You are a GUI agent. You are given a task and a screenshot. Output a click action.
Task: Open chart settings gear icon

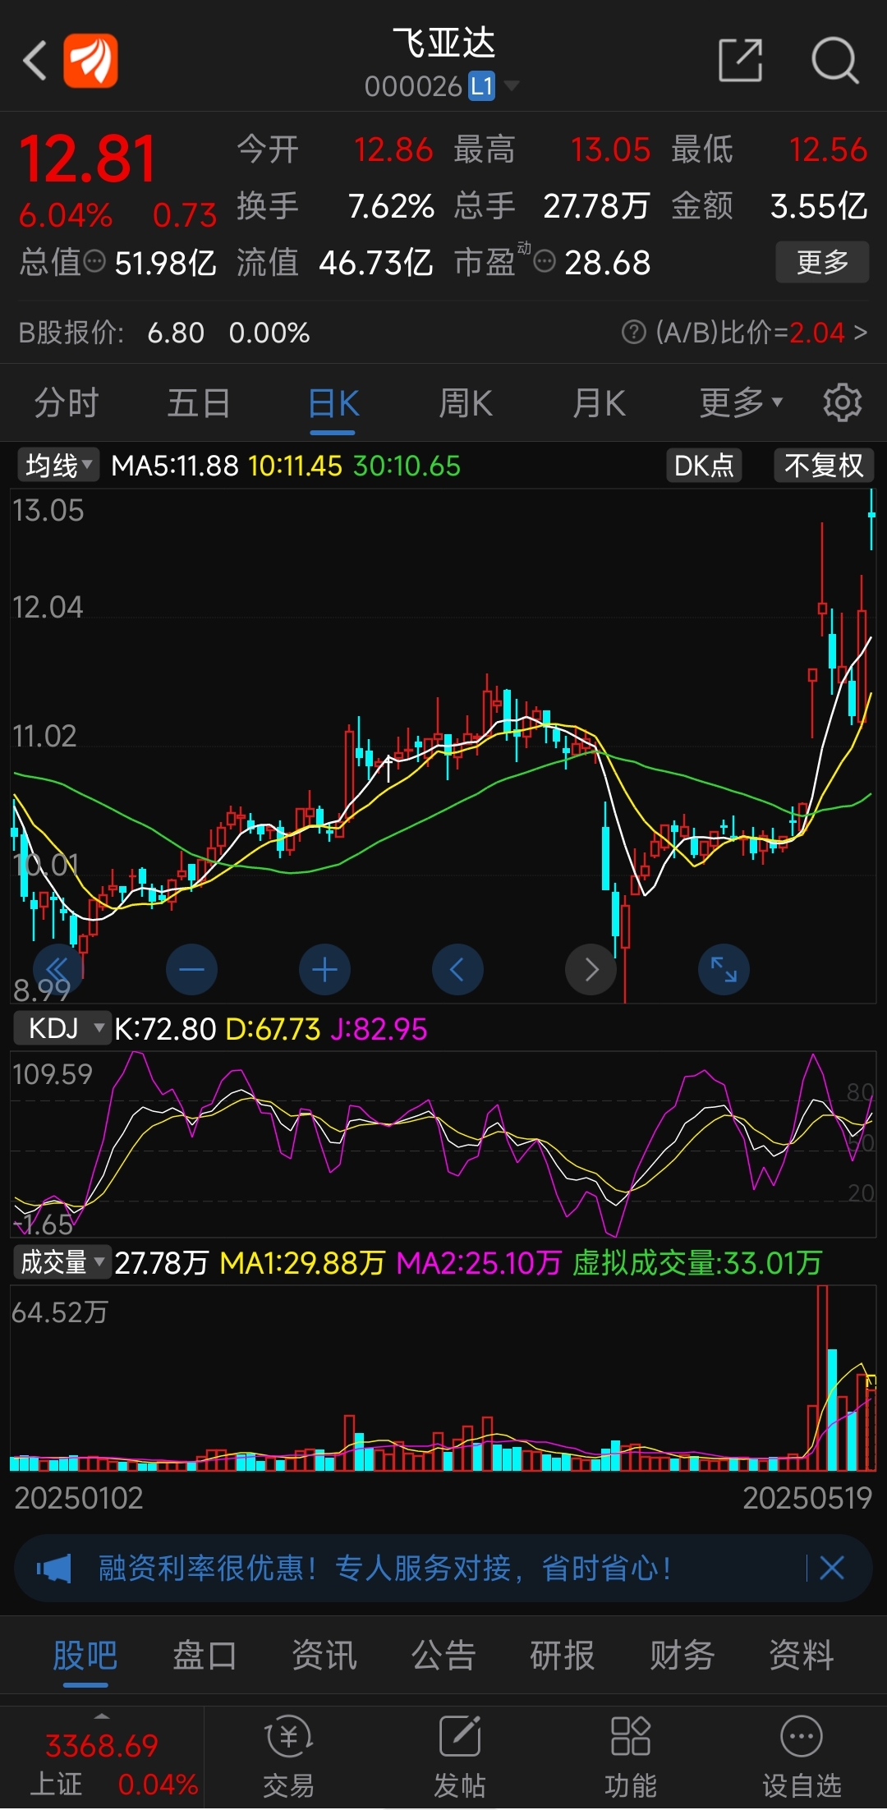[x=843, y=402]
